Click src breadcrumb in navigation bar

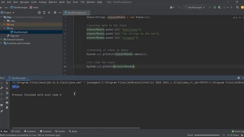(x=6, y=7)
